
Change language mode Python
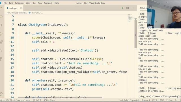tap(169, 100)
